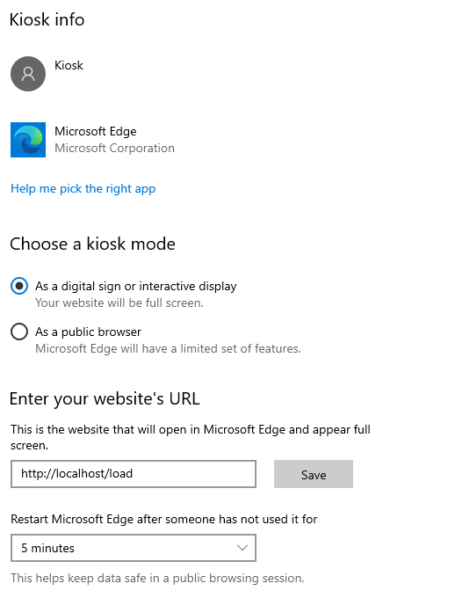
Task: Focus the website URL input field
Action: 134,474
